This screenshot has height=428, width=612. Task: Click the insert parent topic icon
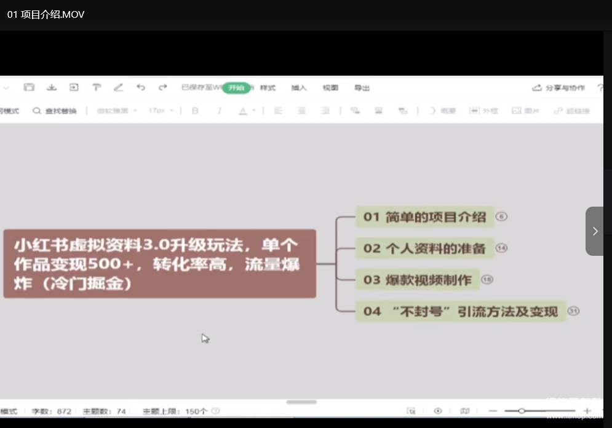point(403,111)
